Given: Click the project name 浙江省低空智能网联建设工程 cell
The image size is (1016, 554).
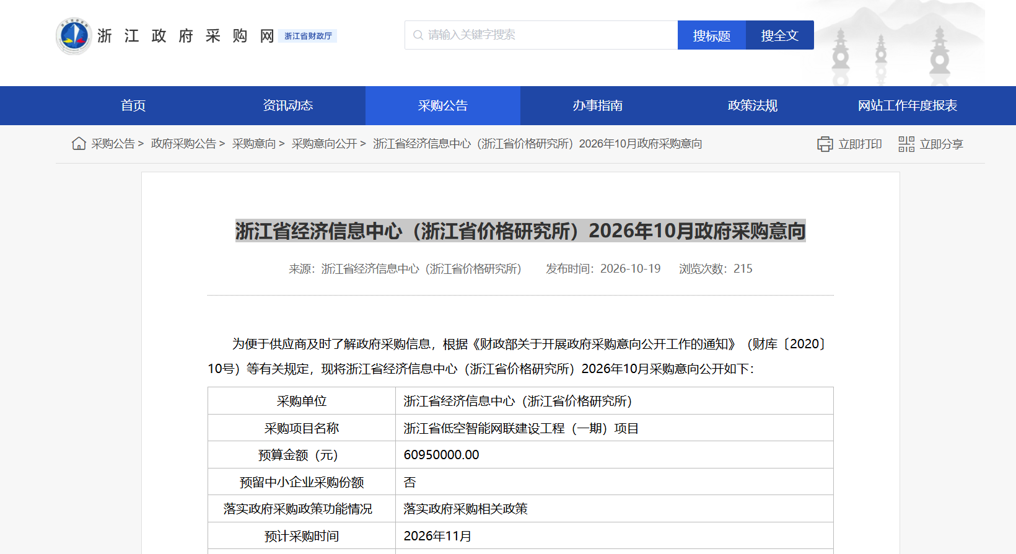Looking at the screenshot, I should (x=615, y=428).
